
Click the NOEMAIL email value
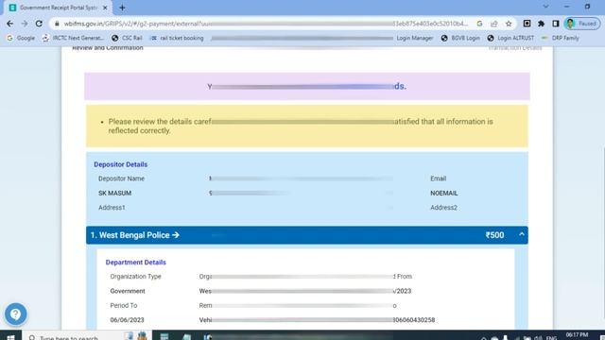point(443,193)
